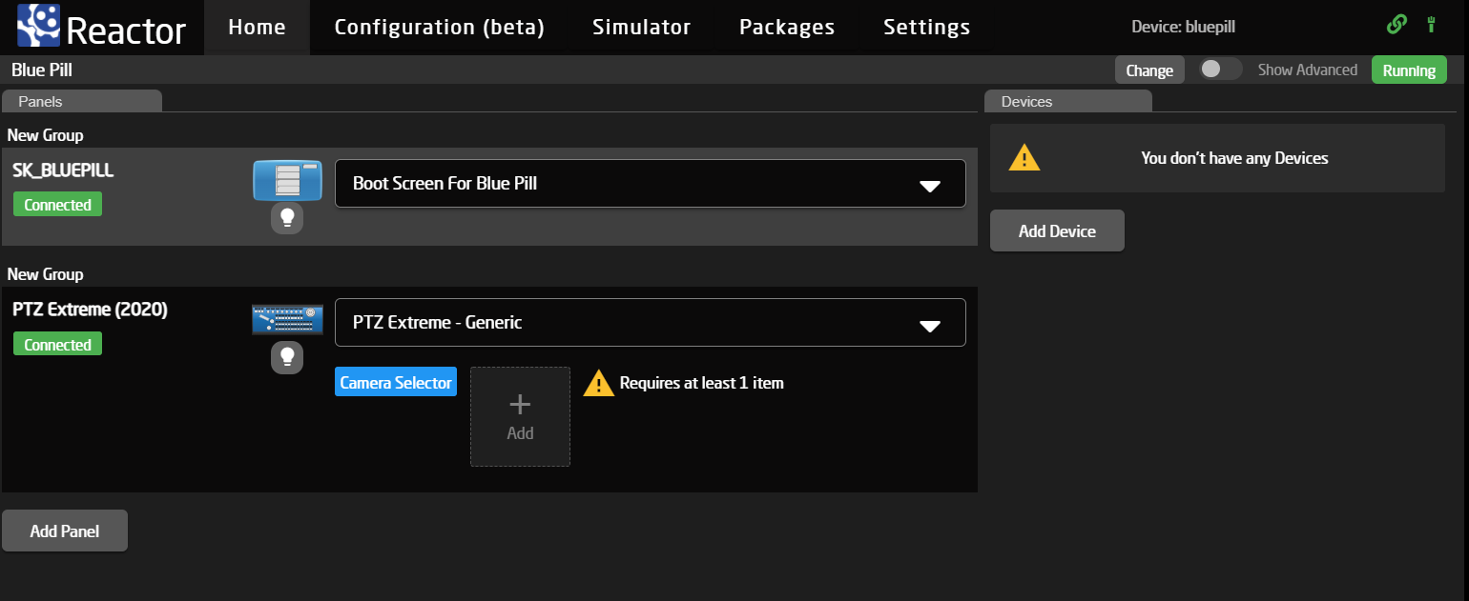Screen dimensions: 1469x601
Task: Click the Blue Pill project title
Action: pyautogui.click(x=42, y=70)
